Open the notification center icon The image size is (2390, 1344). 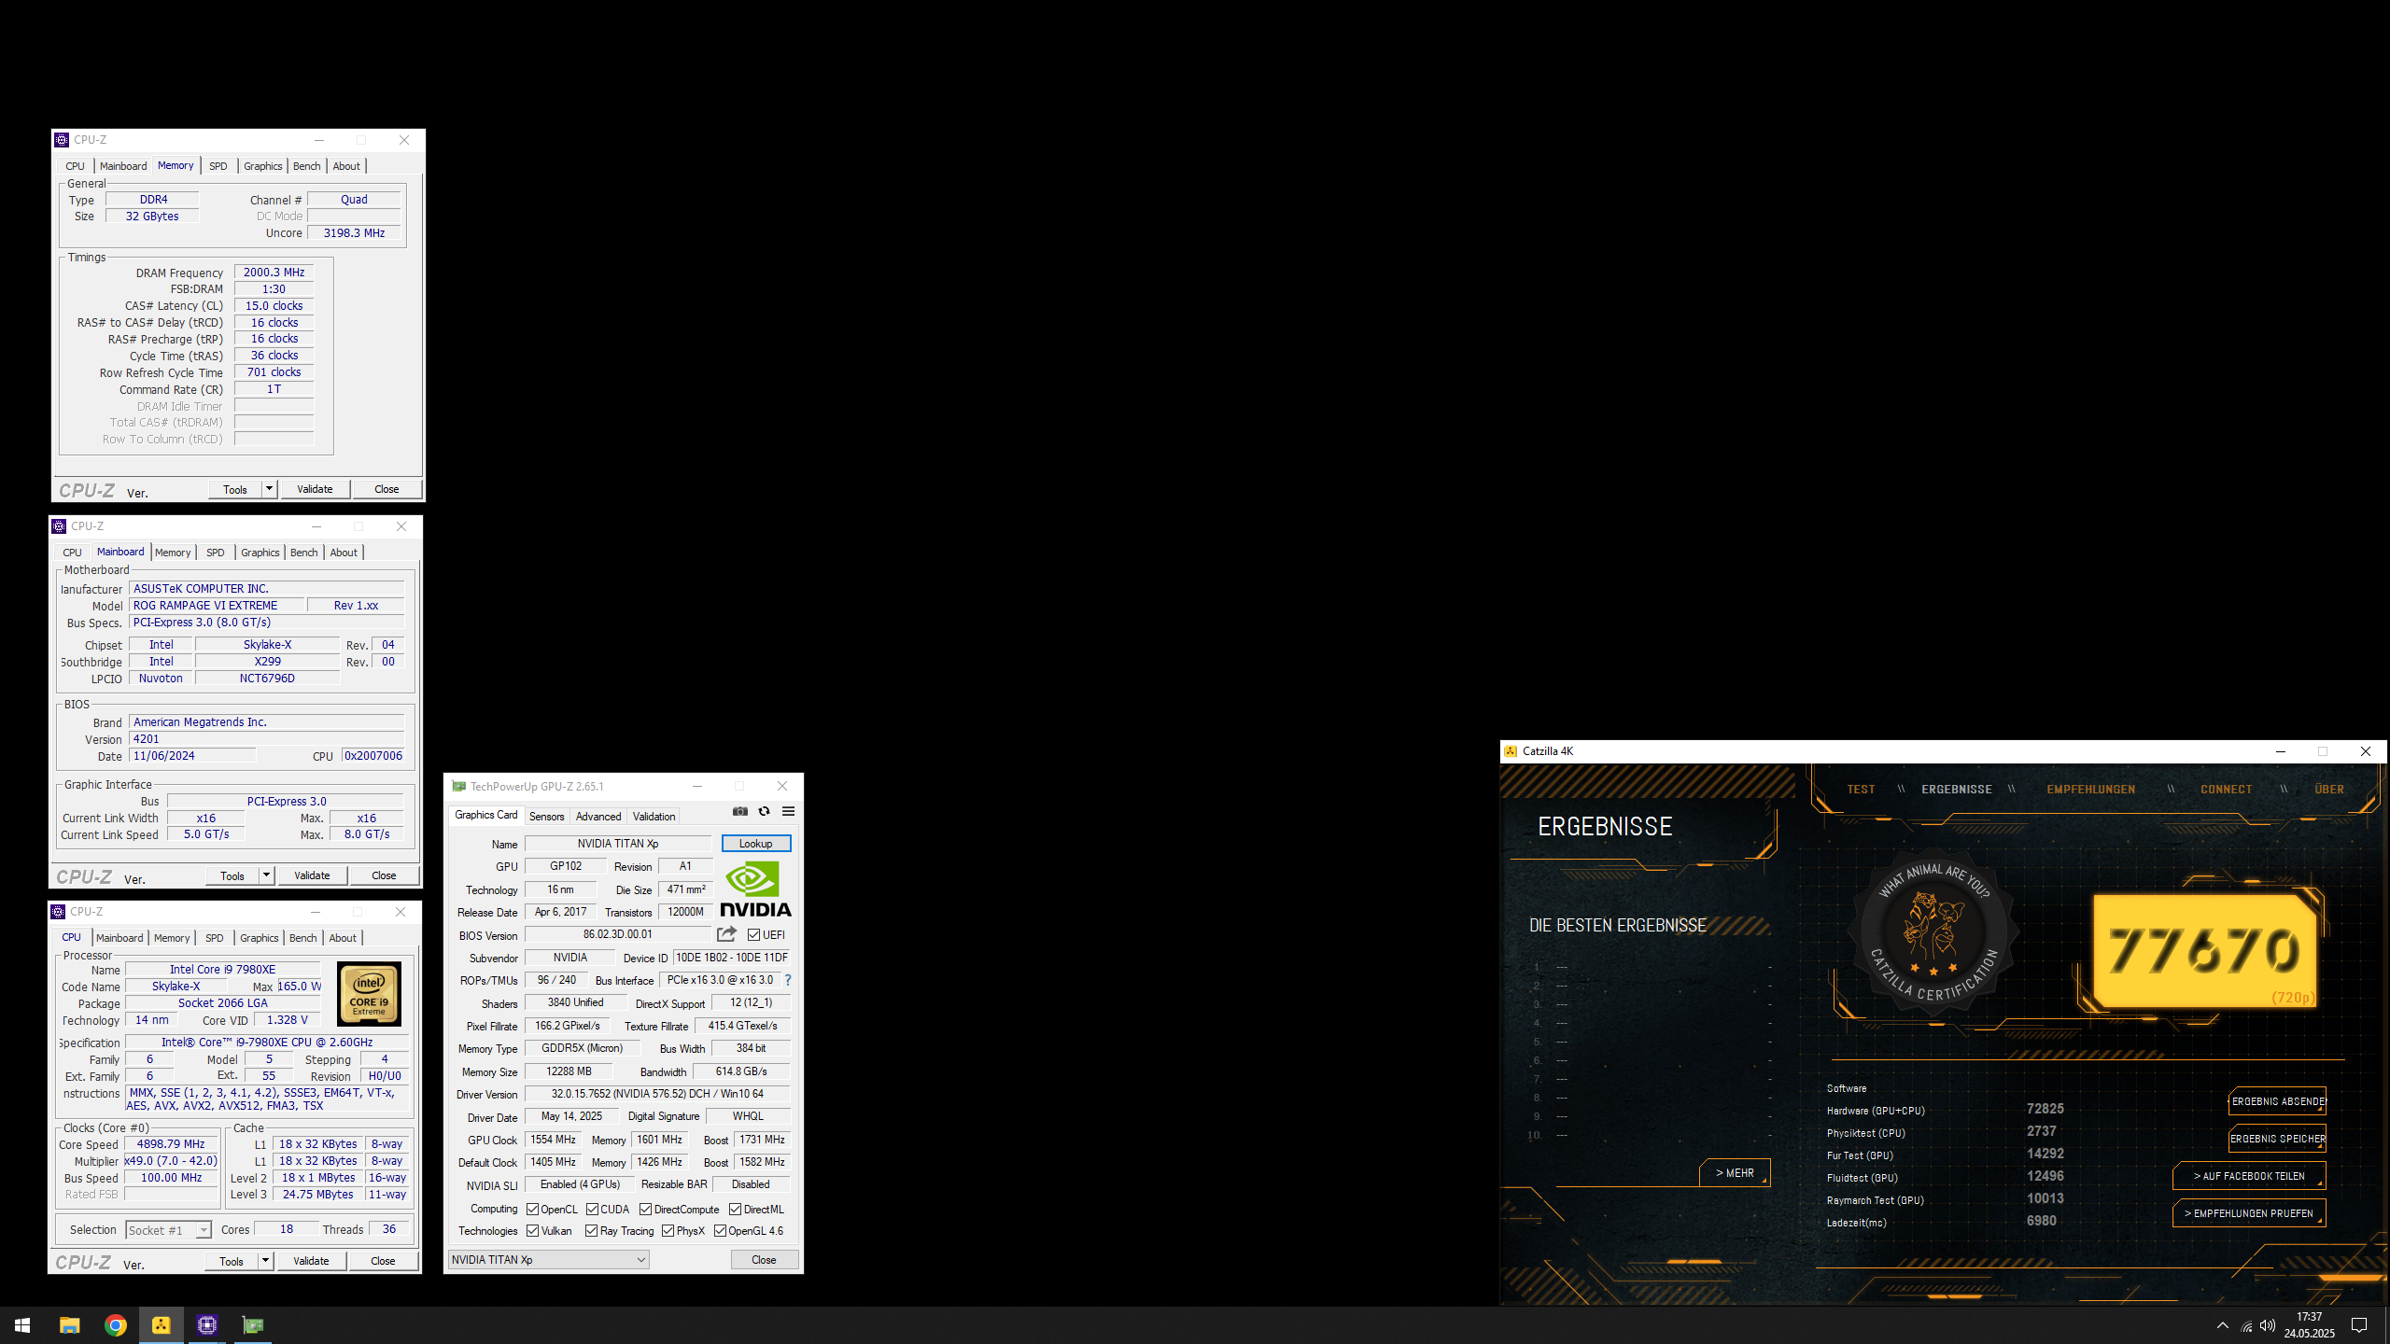2359,1325
